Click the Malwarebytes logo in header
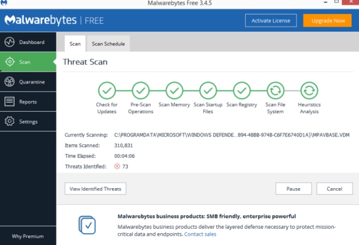 tap(41, 21)
